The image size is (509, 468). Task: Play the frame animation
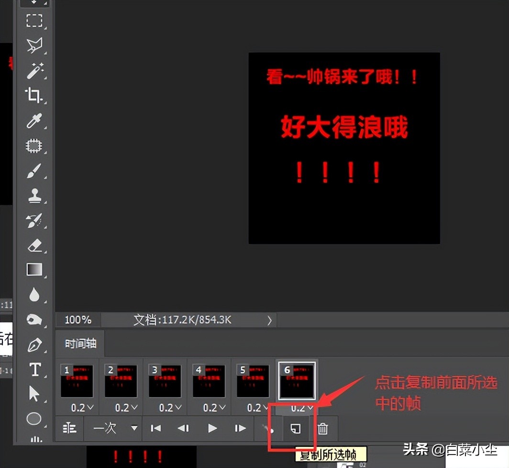click(212, 428)
